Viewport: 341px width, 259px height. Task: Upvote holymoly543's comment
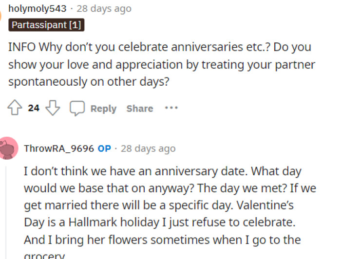14,108
